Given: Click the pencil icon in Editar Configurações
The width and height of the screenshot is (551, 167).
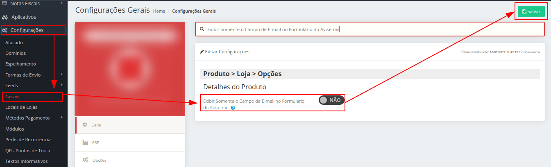Looking at the screenshot, I should [202, 52].
